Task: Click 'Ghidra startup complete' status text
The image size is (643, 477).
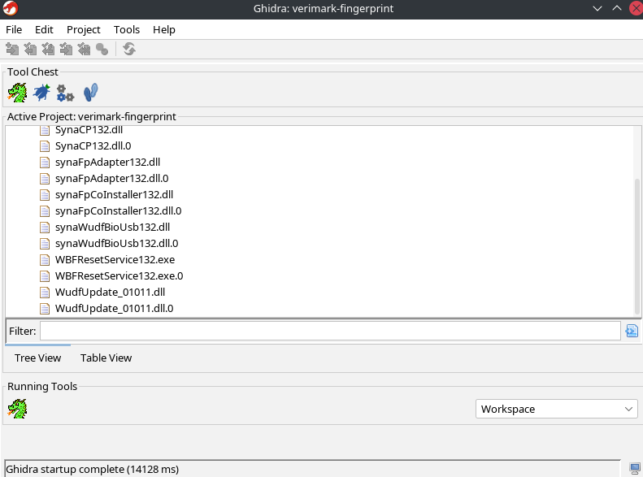Action: (x=93, y=469)
